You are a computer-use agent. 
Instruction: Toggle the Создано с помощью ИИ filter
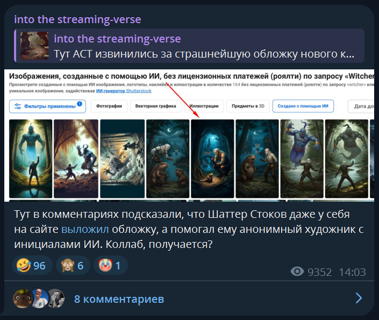coord(303,106)
